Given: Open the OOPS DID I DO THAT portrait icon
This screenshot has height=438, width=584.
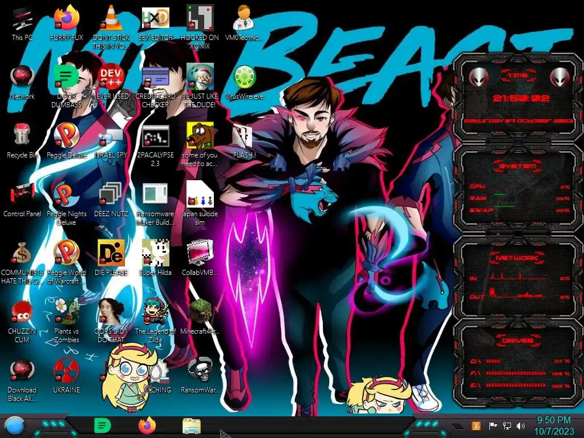Looking at the screenshot, I should pos(111,321).
